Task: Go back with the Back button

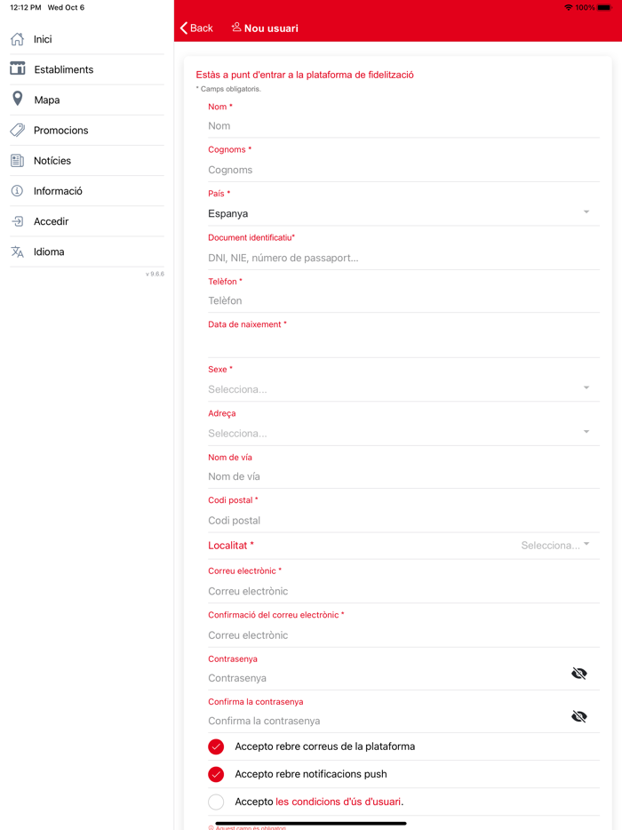Action: tap(196, 28)
